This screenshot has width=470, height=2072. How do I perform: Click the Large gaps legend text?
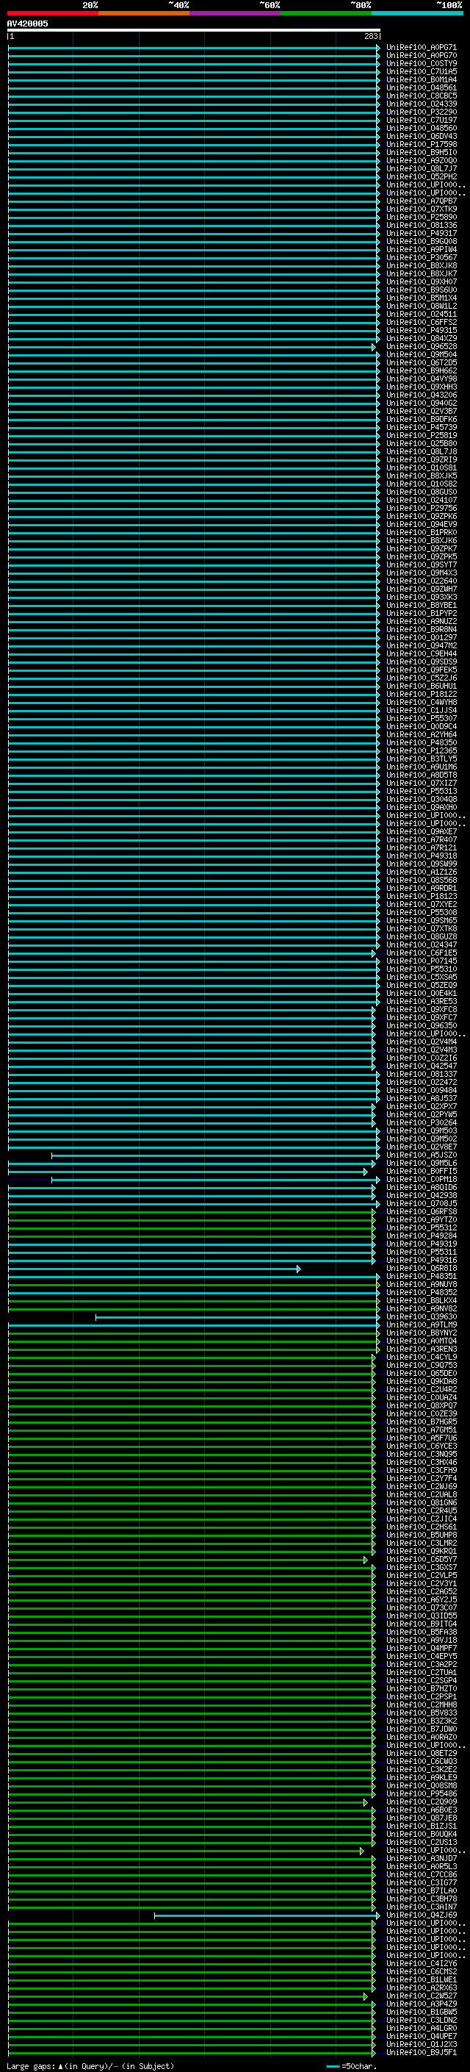tap(90, 2065)
